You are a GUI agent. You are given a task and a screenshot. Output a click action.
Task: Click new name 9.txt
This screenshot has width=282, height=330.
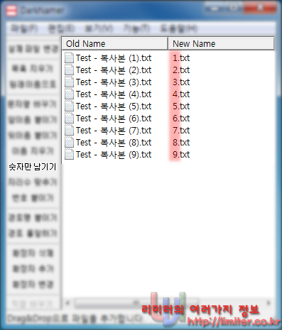[x=181, y=155]
